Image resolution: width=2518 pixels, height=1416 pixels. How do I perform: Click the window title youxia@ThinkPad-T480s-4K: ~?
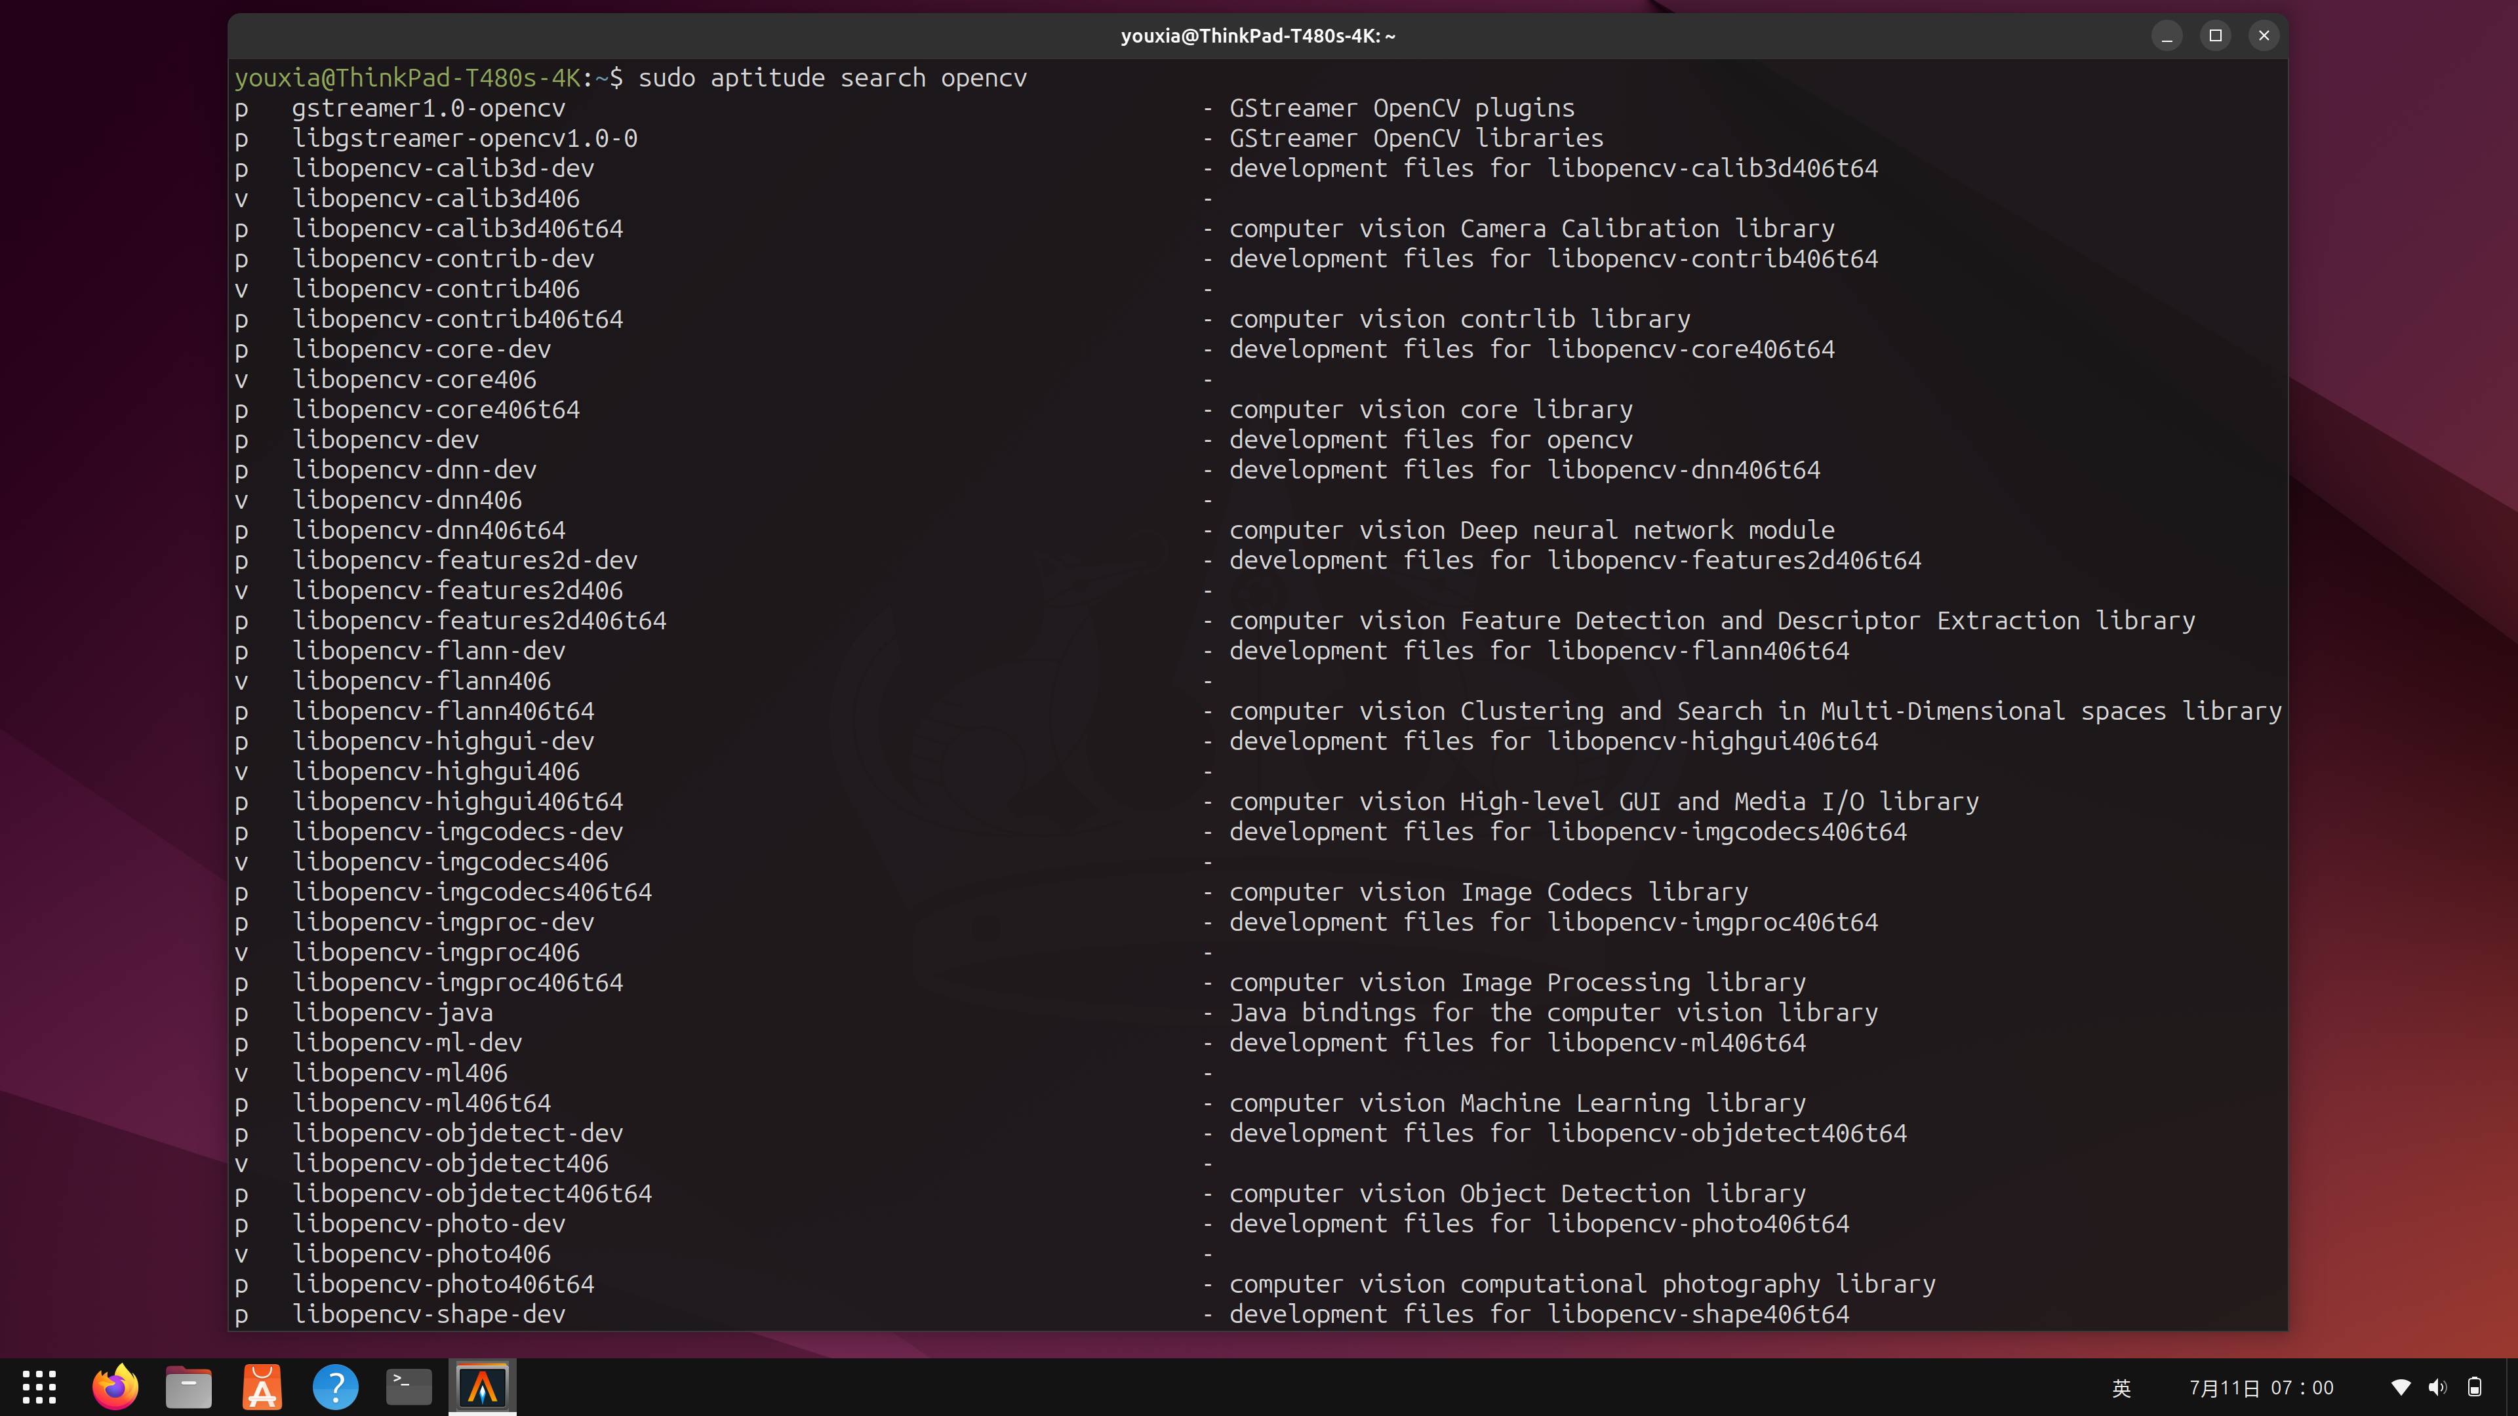coord(1258,36)
